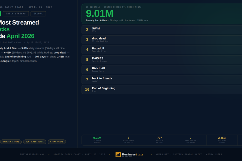Screen dimensions: 242x161
Task: Click the 7 days Rodrigo new entry stat
Action: (191, 140)
